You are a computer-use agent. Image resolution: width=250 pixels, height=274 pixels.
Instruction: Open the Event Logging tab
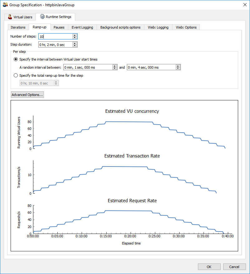[82, 27]
